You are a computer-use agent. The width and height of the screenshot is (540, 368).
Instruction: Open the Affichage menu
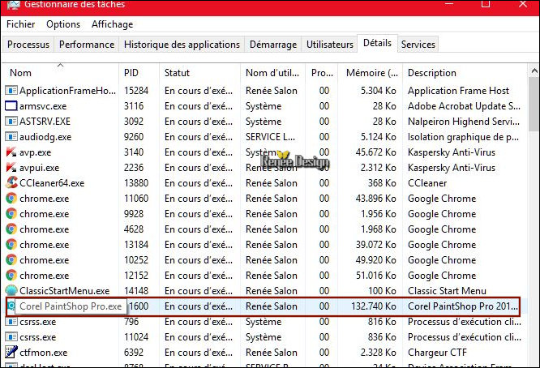(x=112, y=24)
